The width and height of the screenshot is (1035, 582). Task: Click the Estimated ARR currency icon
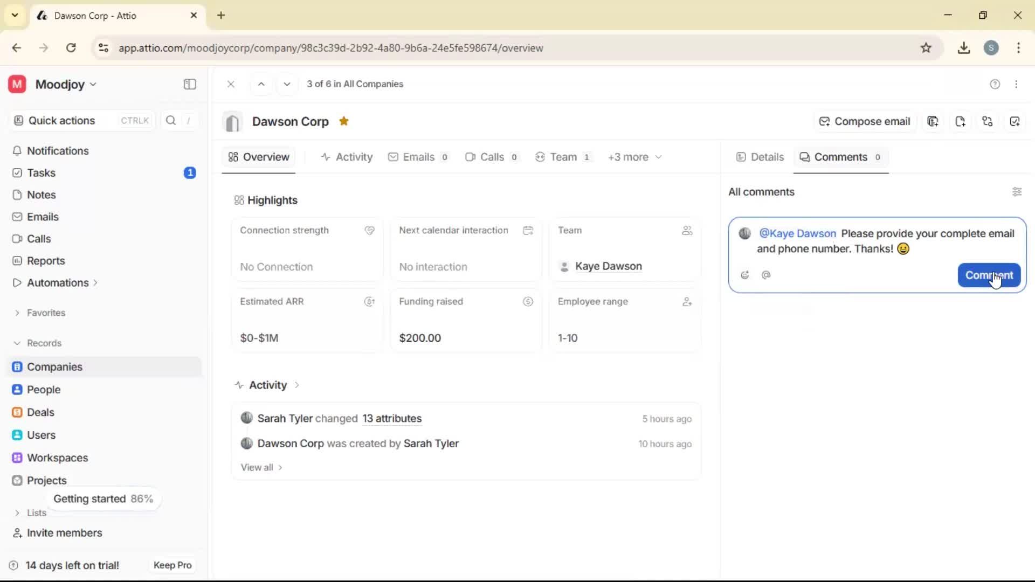click(x=369, y=302)
